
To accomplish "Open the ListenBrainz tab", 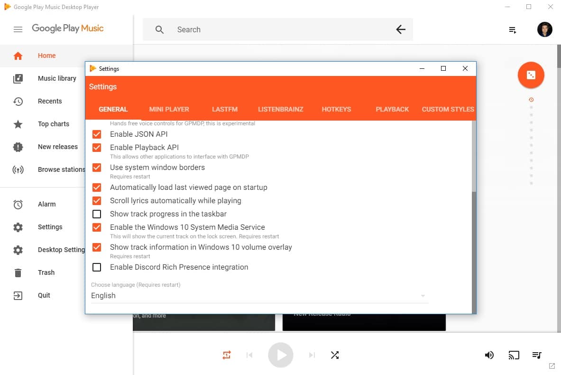I will click(x=281, y=109).
